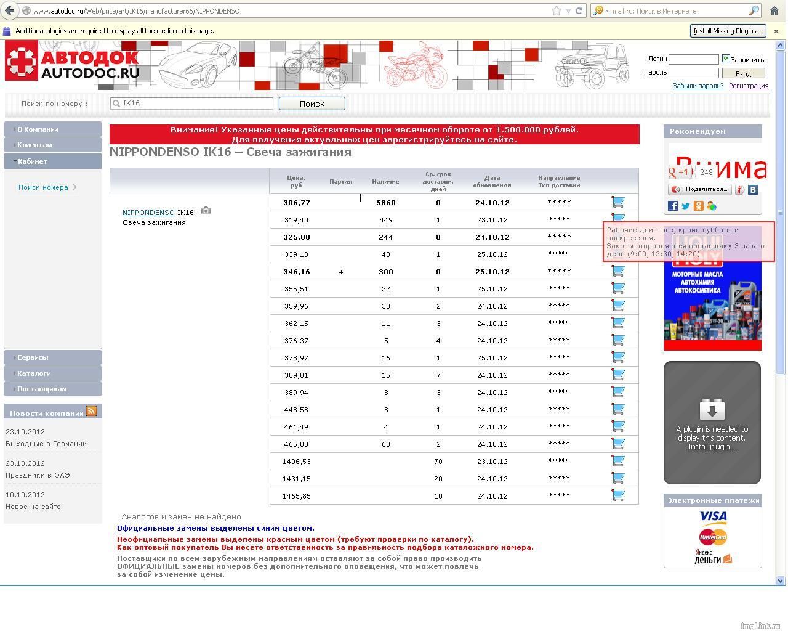Add the 378,97 price offer to cart
This screenshot has width=788, height=631.
pyautogui.click(x=618, y=357)
